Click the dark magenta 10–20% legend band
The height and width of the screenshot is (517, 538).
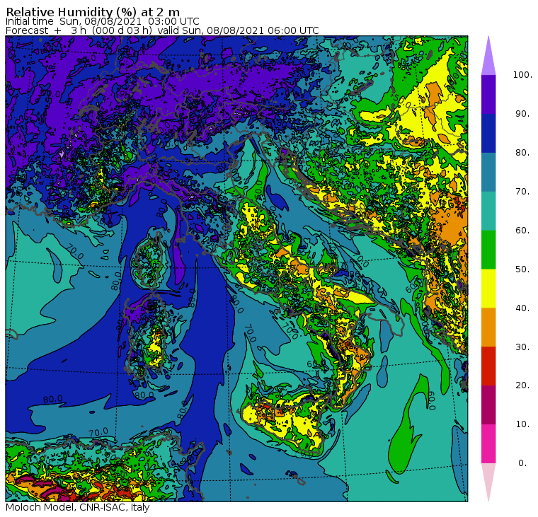(x=488, y=405)
